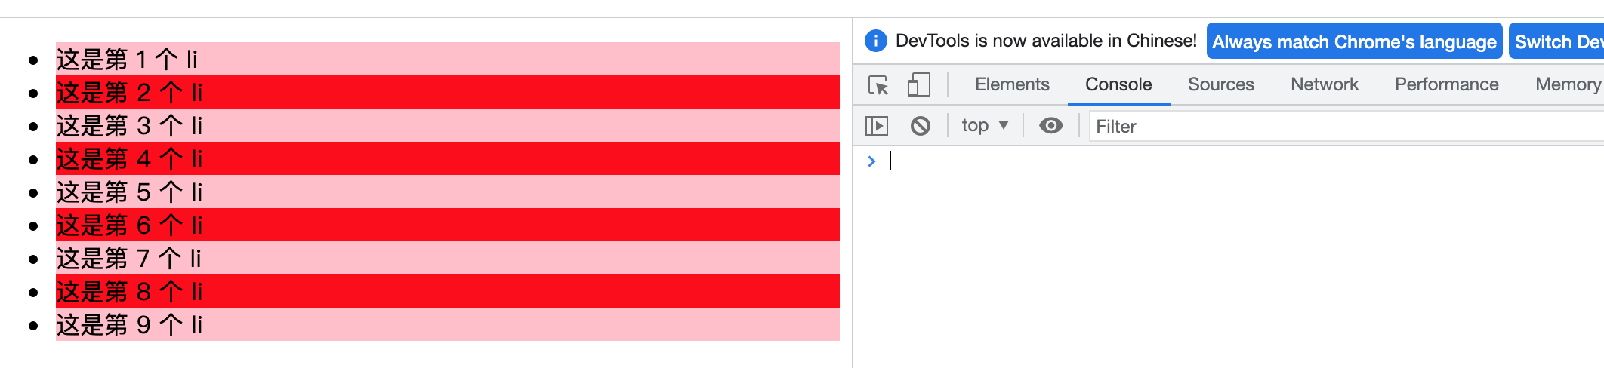Click list item 这是第 6 个 li

448,225
